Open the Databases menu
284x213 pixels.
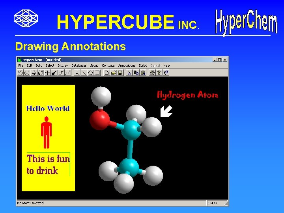79,65
